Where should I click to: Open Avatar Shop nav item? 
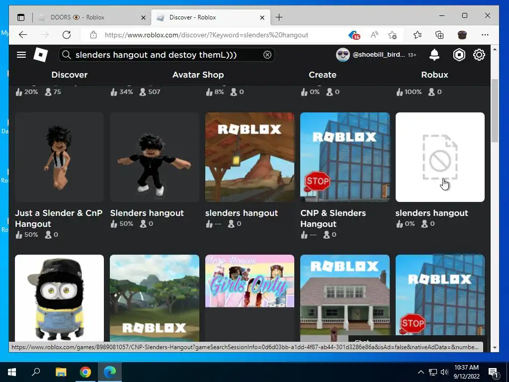[x=198, y=75]
